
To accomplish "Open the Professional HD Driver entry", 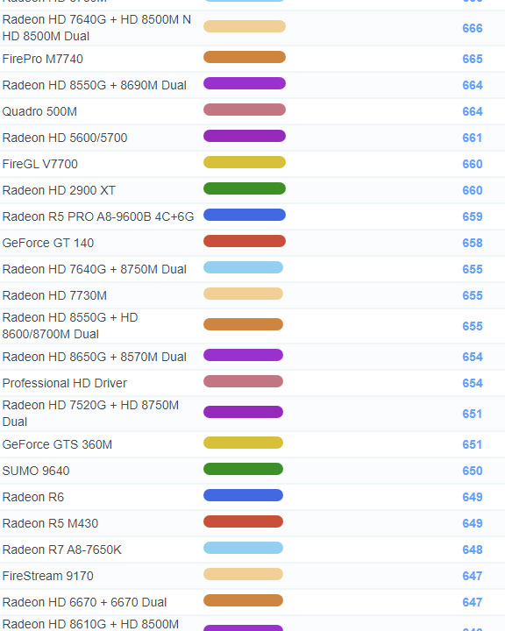I will (x=64, y=383).
